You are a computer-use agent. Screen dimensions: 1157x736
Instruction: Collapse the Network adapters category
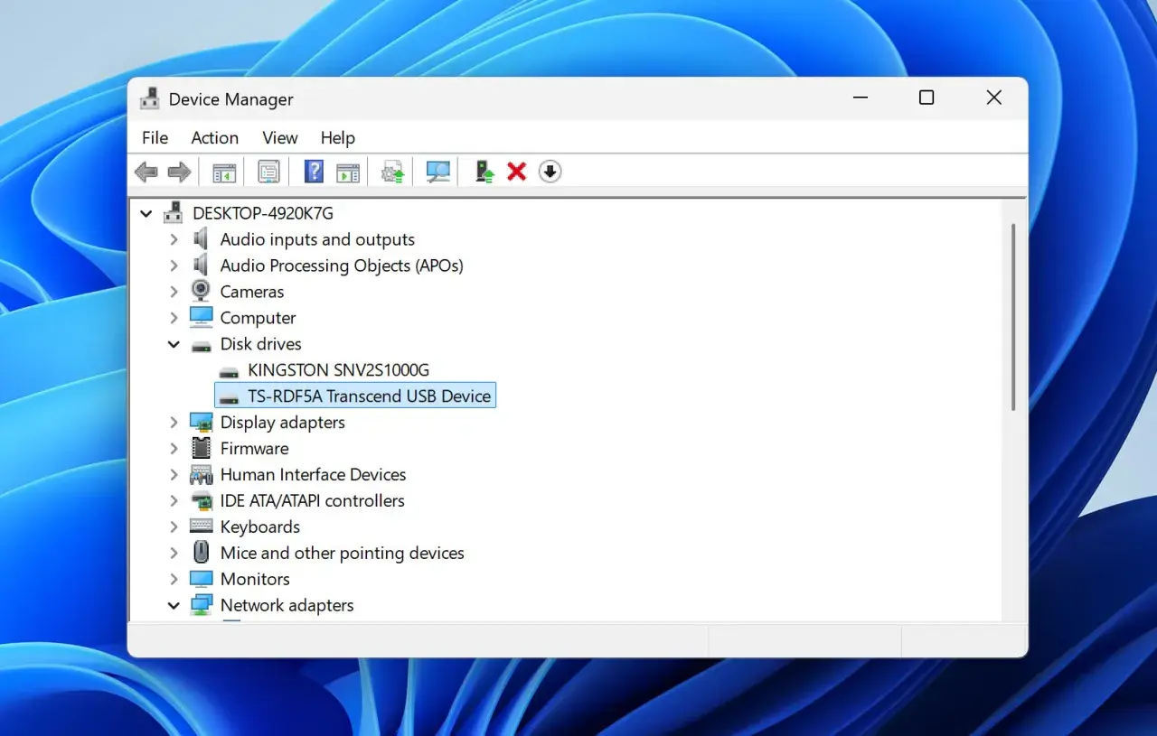click(x=174, y=605)
